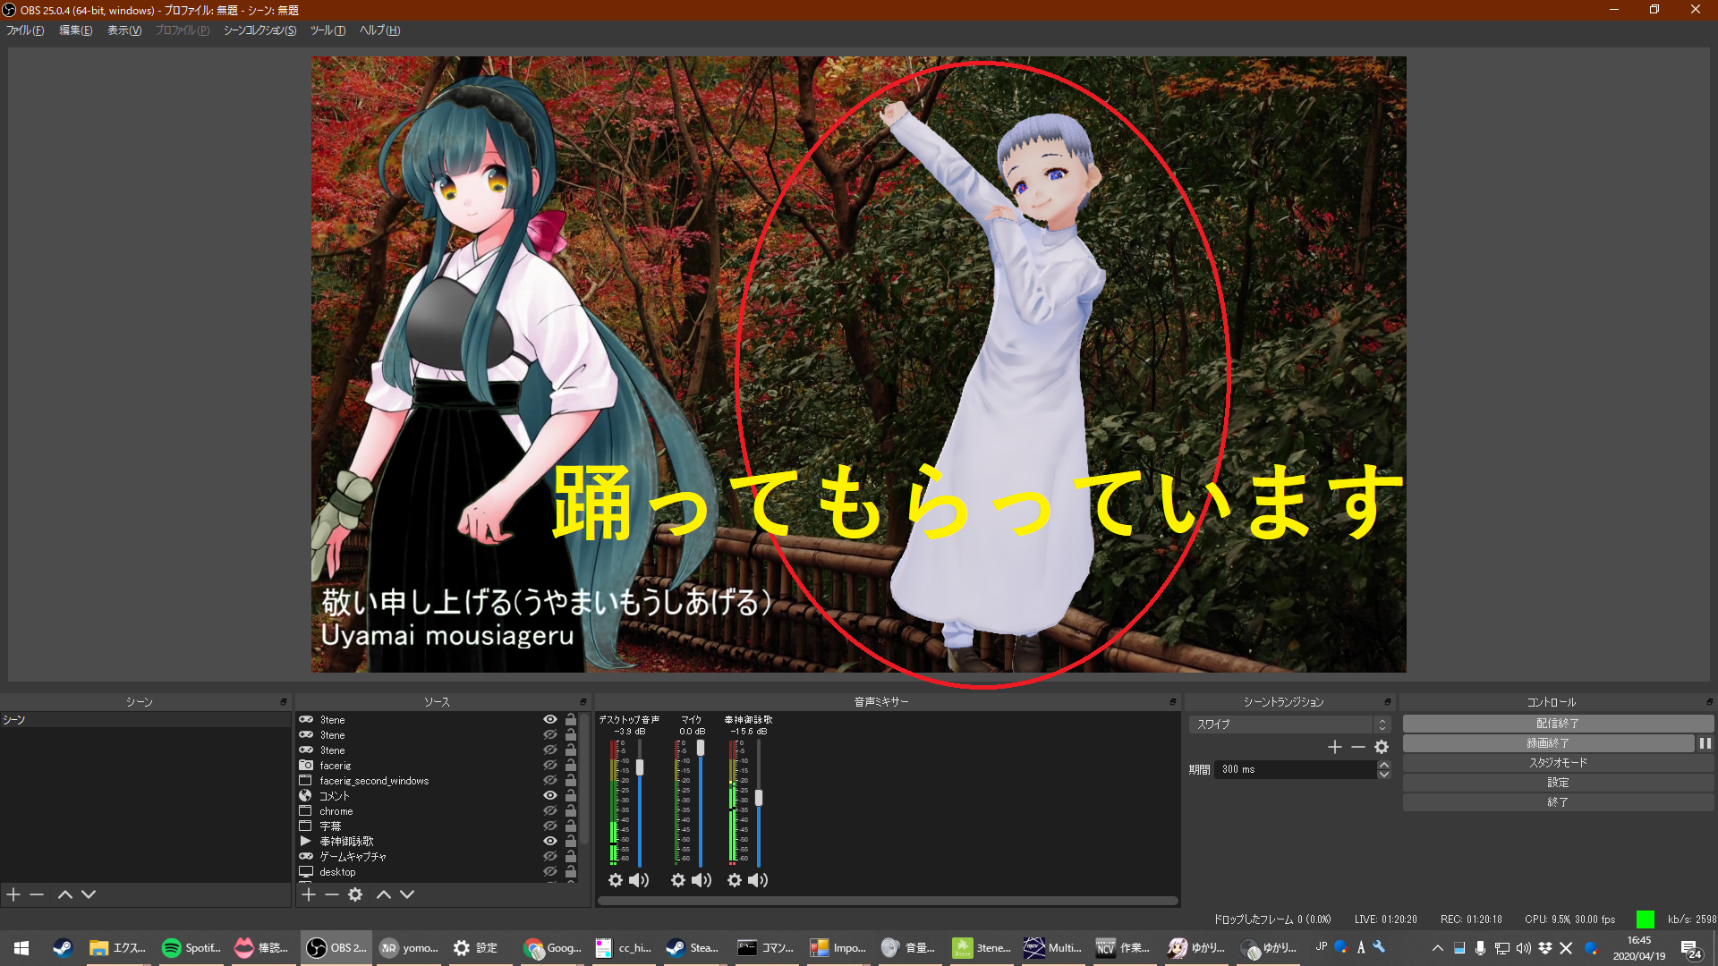Hide the コメント source eye toggle

tap(550, 795)
